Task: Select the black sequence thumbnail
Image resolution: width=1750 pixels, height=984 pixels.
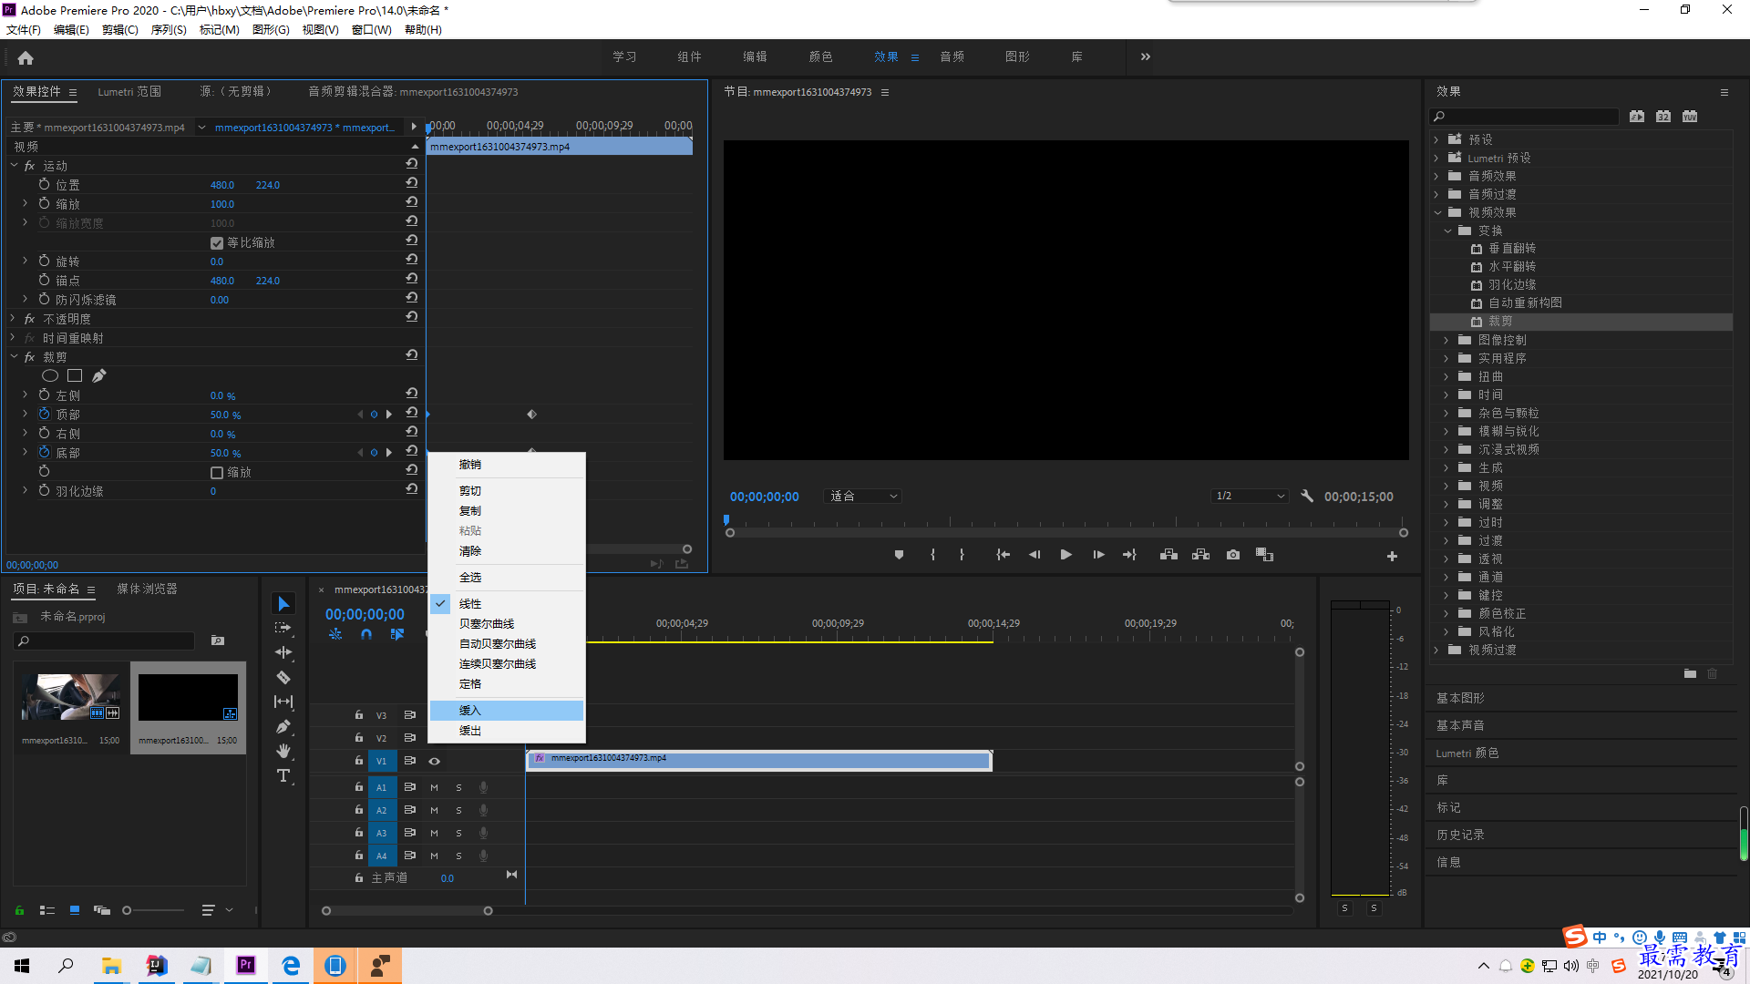Action: (188, 698)
